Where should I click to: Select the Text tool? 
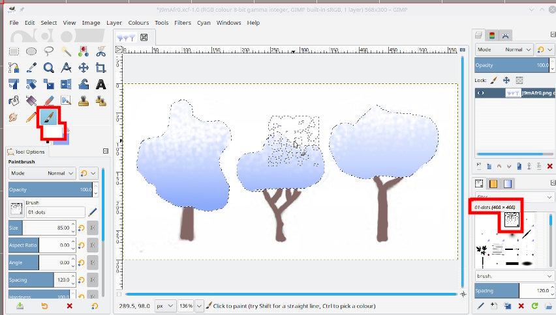(100, 84)
